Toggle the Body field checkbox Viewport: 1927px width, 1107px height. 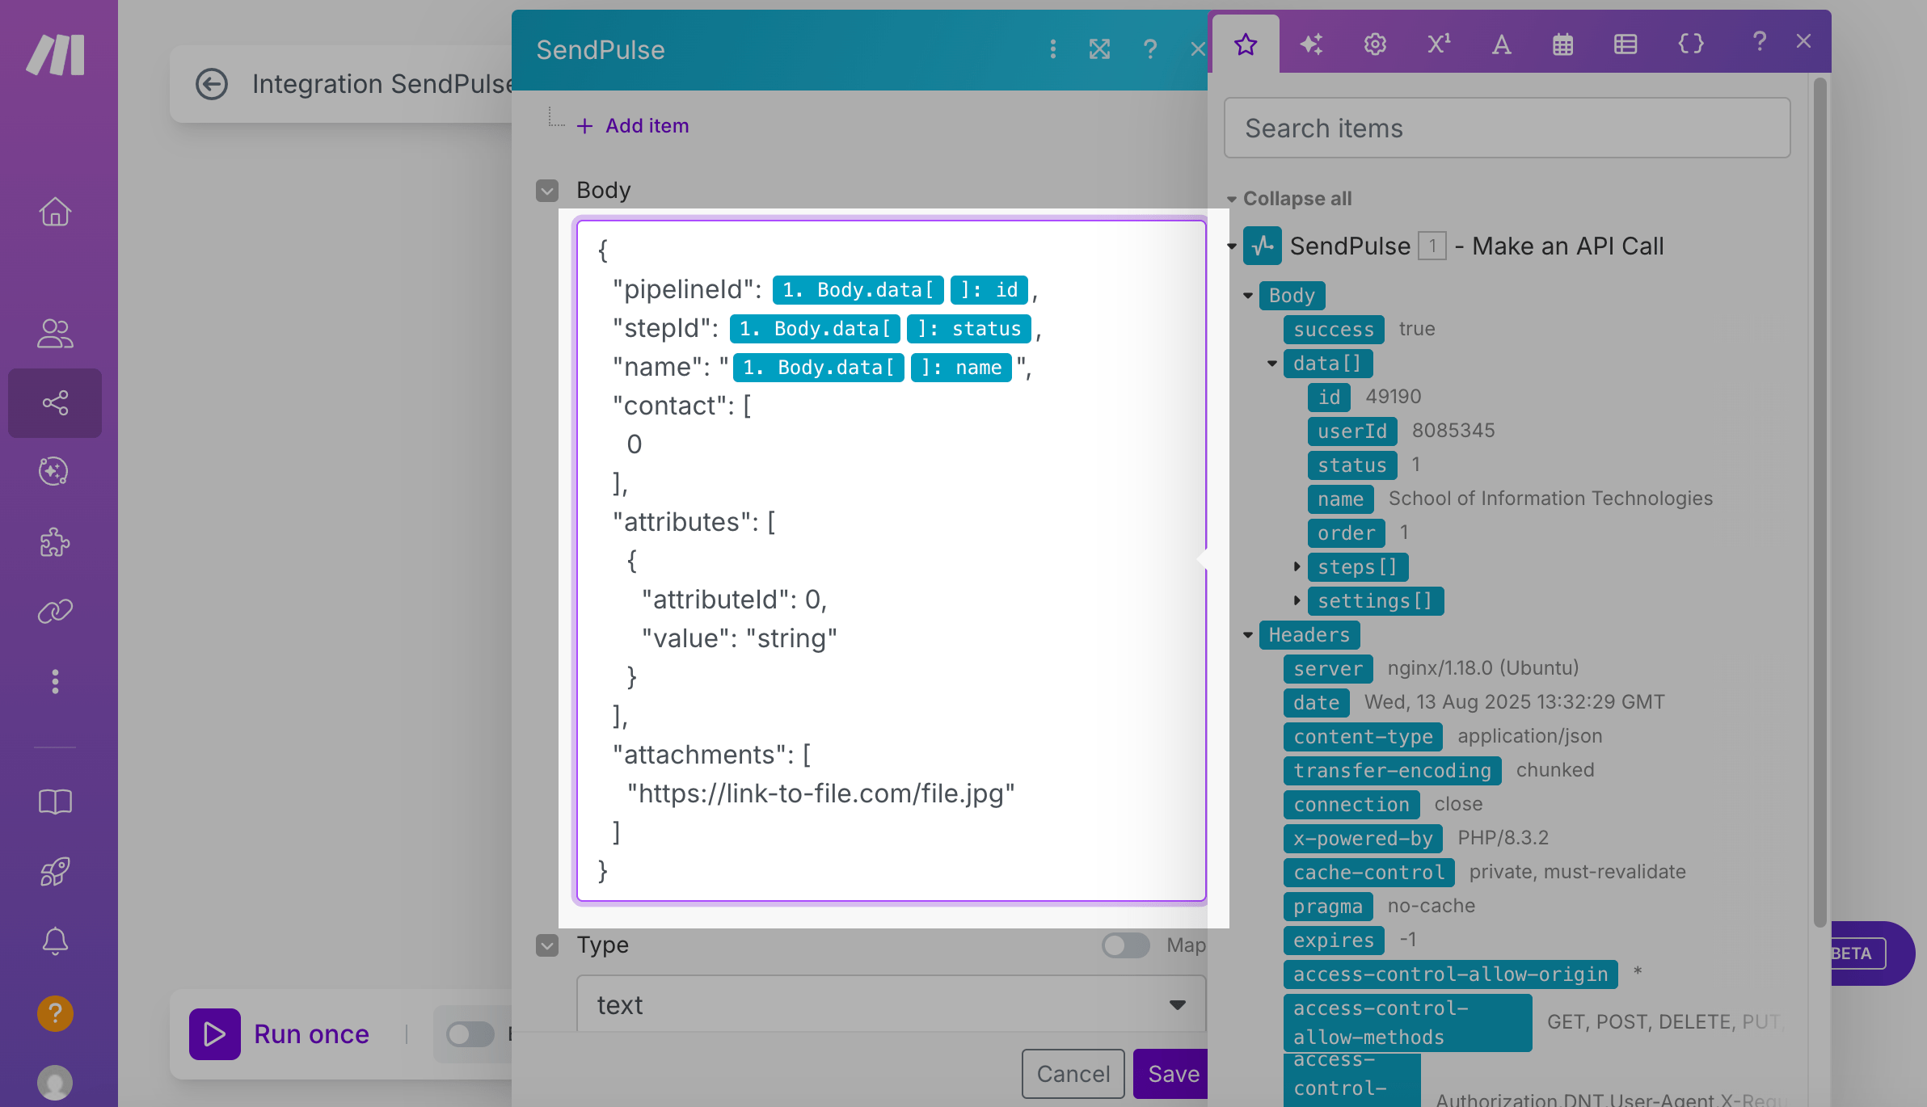547,191
